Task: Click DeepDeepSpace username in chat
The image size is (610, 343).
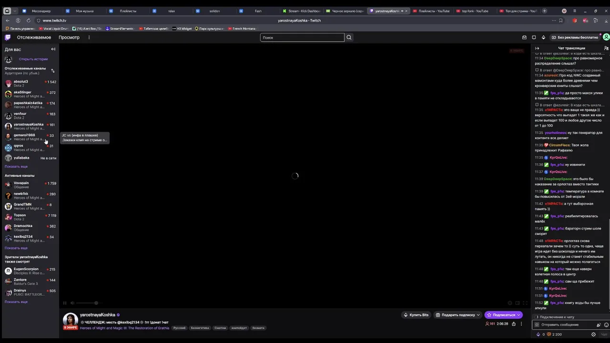Action: click(558, 58)
